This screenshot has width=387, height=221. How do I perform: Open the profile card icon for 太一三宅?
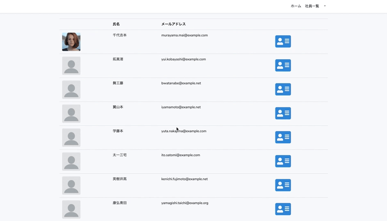(283, 161)
